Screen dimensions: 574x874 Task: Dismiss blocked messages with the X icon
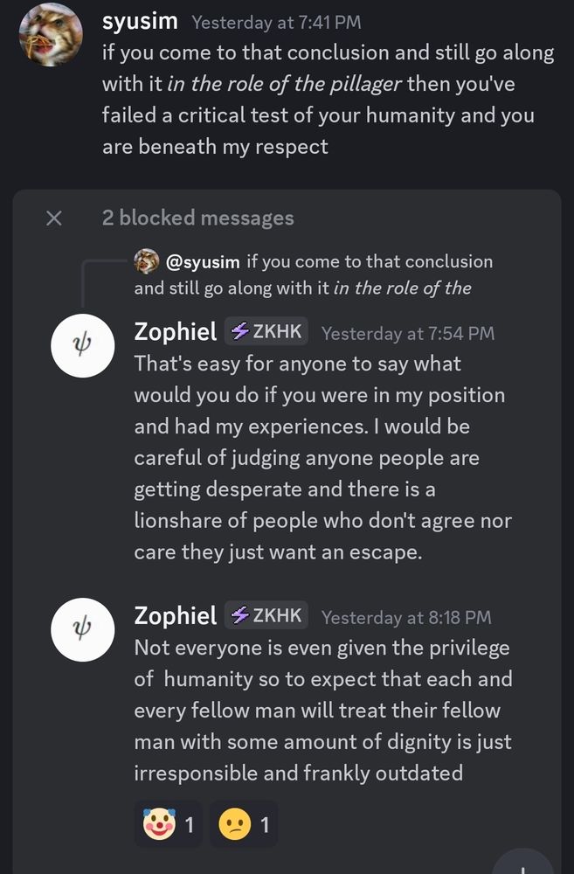coord(54,218)
